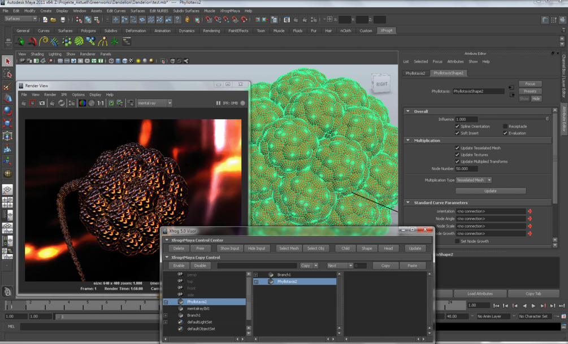Enable the Receptacle checkbox
Screen dimensions: 568x344
505,127
